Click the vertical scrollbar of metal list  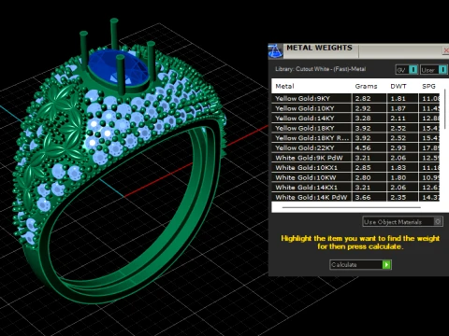[445, 109]
